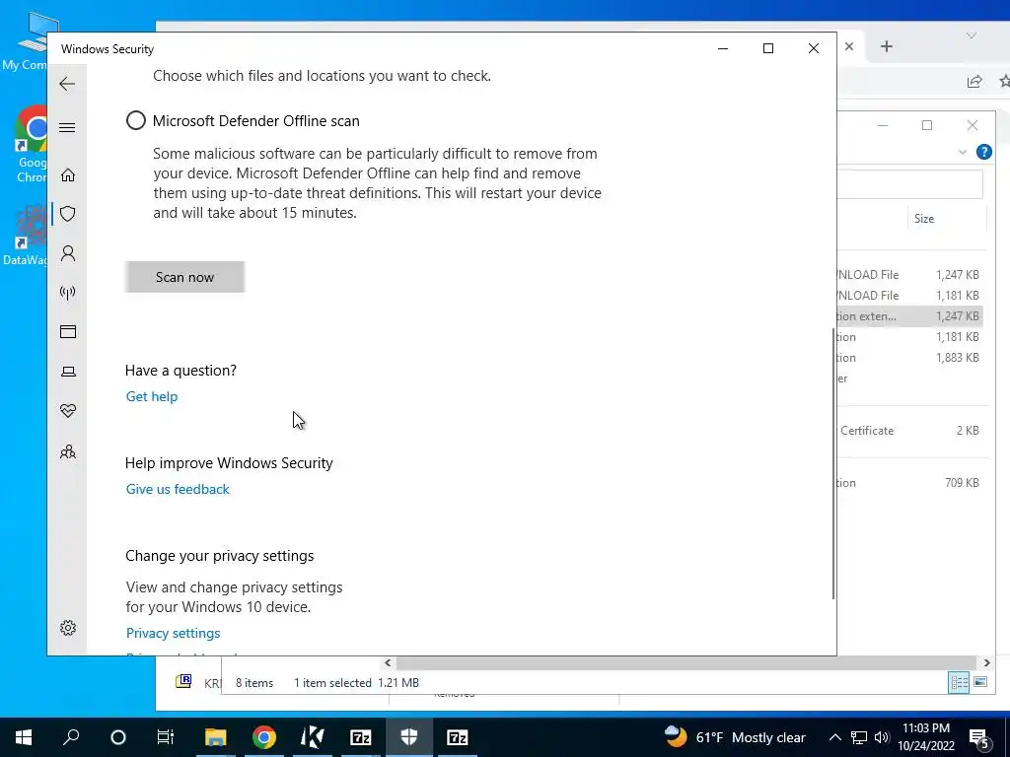Image resolution: width=1010 pixels, height=757 pixels.
Task: Open Family options people icon
Action: 68,451
